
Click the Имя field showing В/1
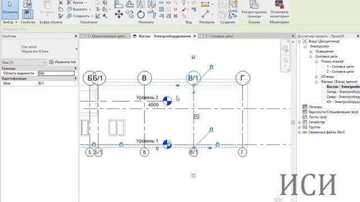tap(56, 84)
